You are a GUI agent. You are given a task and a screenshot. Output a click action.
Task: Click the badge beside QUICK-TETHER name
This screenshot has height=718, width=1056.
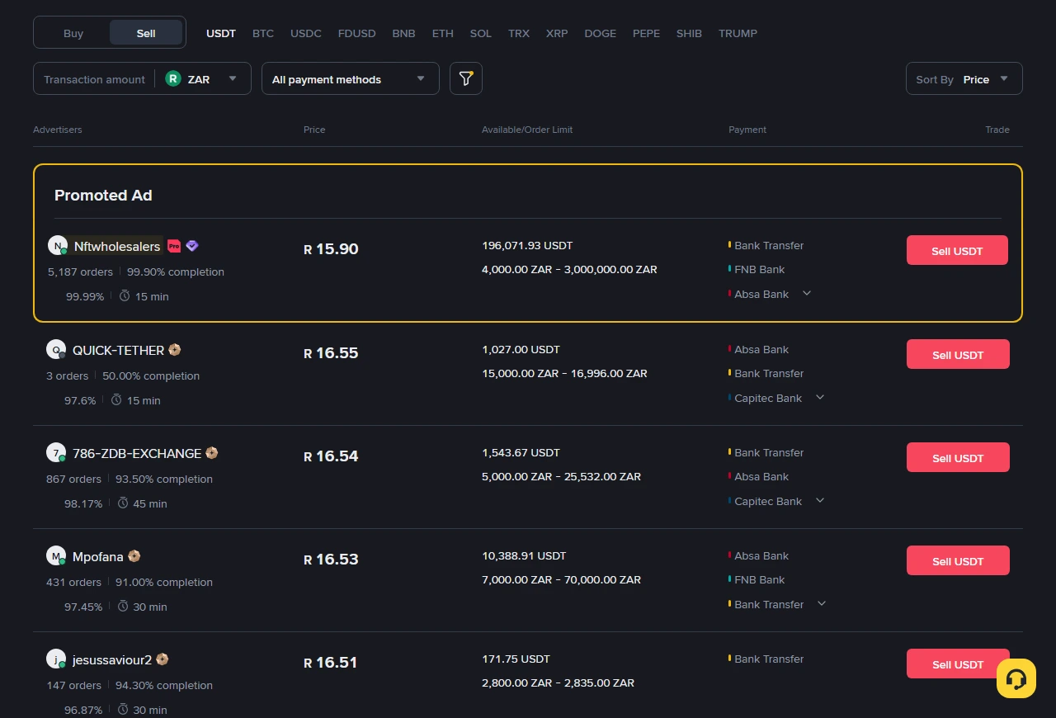click(x=175, y=350)
